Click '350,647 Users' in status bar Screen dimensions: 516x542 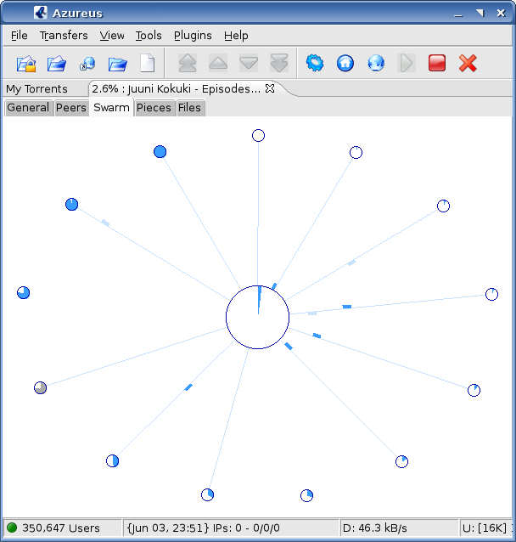61,528
